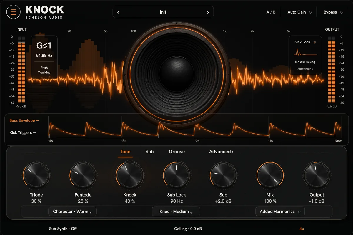Click the Knock 40 % value

pyautogui.click(x=130, y=201)
